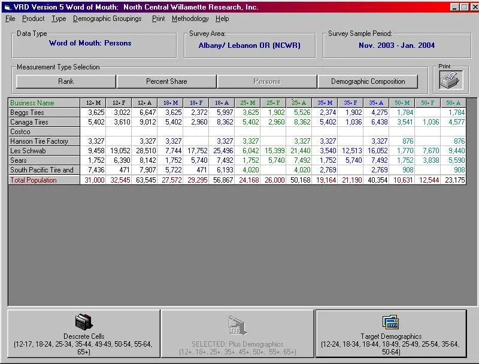Image resolution: width=479 pixels, height=364 pixels.
Task: Click the 35+ M column header
Action: 325,103
